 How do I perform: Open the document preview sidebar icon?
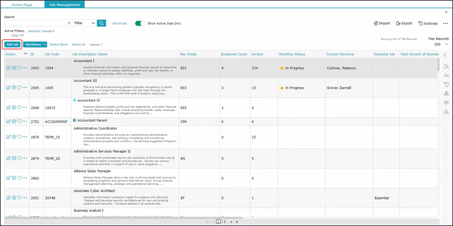(446, 66)
